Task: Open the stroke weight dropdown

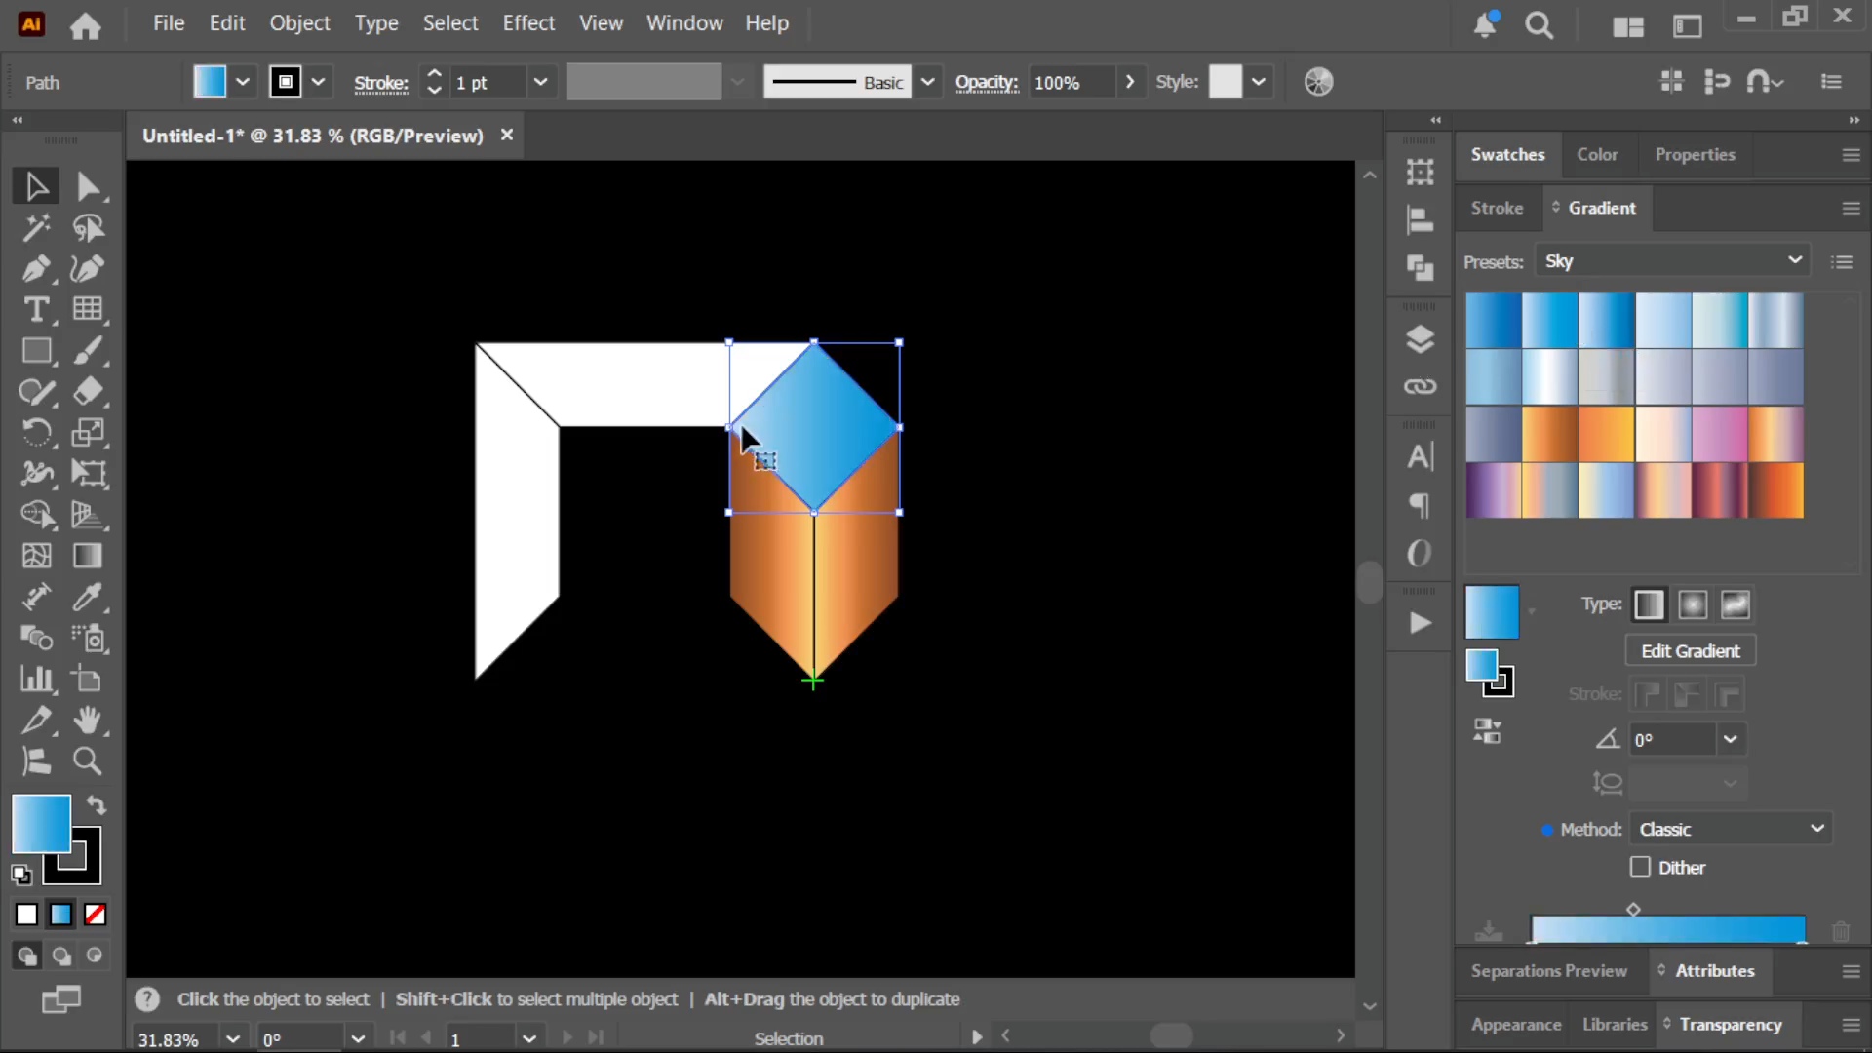Action: point(540,82)
